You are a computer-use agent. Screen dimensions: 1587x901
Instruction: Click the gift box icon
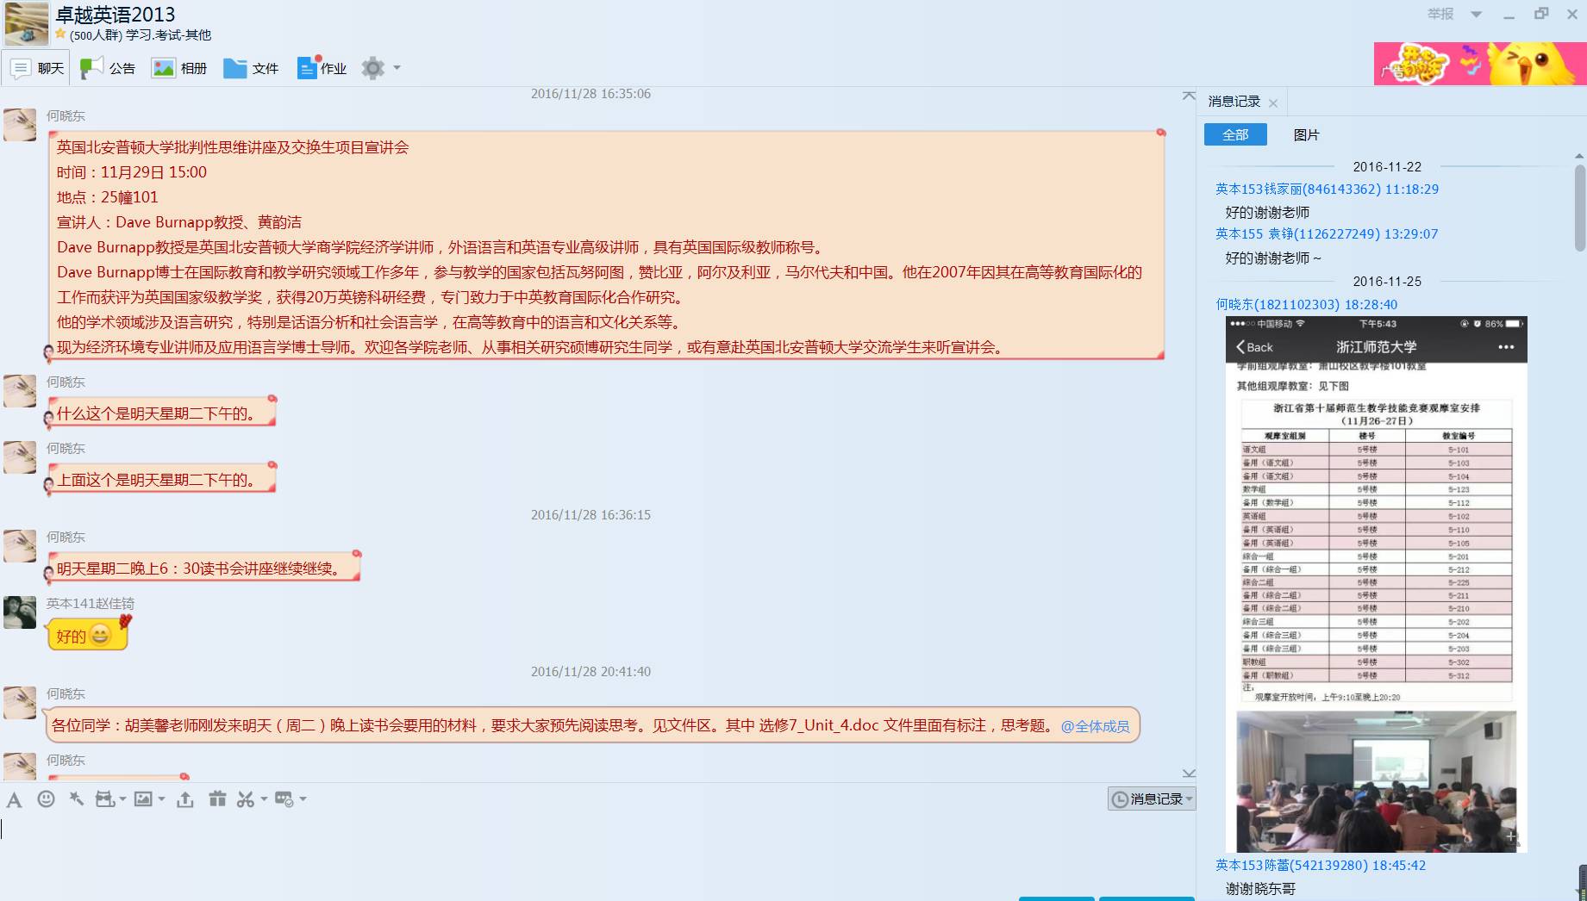(217, 799)
